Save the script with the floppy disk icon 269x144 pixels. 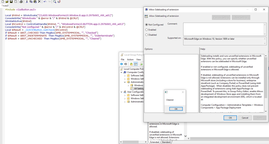[x=11, y=2]
